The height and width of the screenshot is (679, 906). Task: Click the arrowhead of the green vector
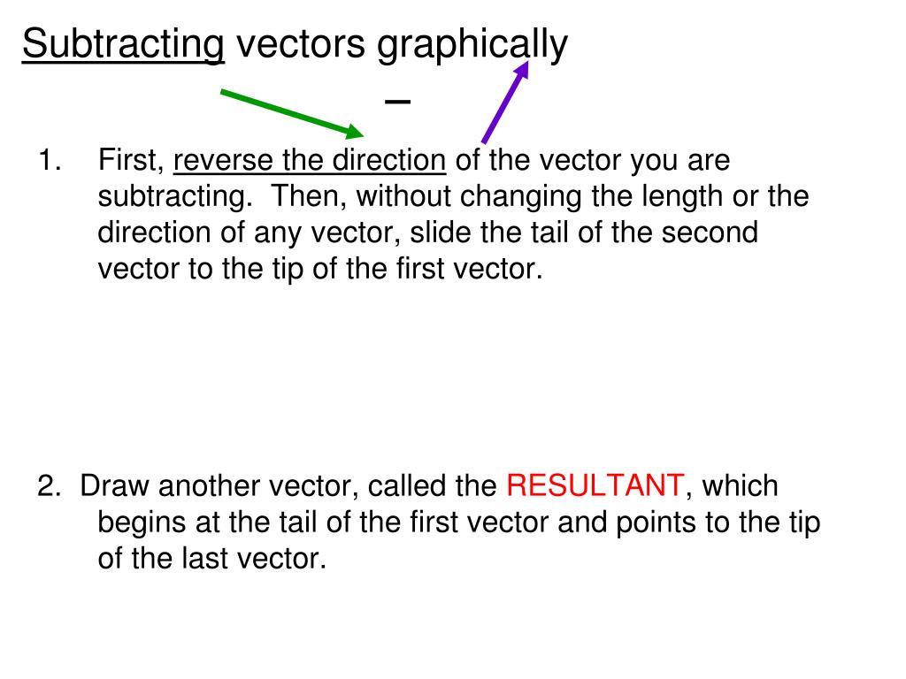click(x=354, y=132)
